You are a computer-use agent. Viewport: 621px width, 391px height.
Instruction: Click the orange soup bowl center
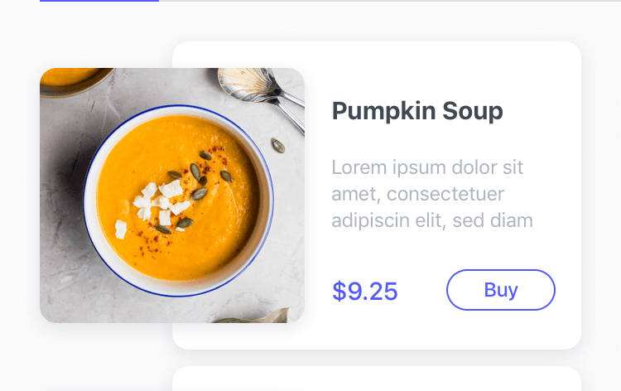pyautogui.click(x=178, y=198)
